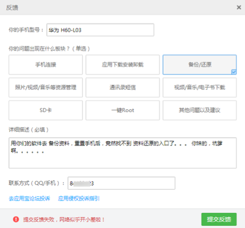Click the green 提交反馈 button
Viewport: 245px width, 228px height.
pyautogui.click(x=219, y=219)
